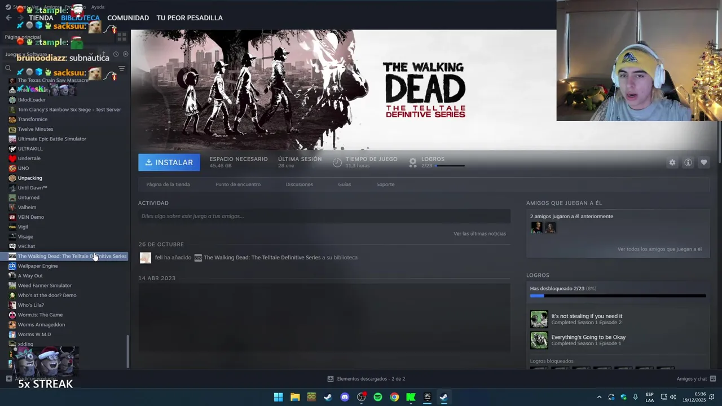Go back with the left arrow
This screenshot has height=406, width=722.
8,18
